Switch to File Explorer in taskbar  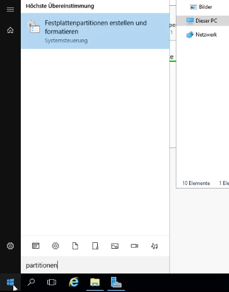95,283
